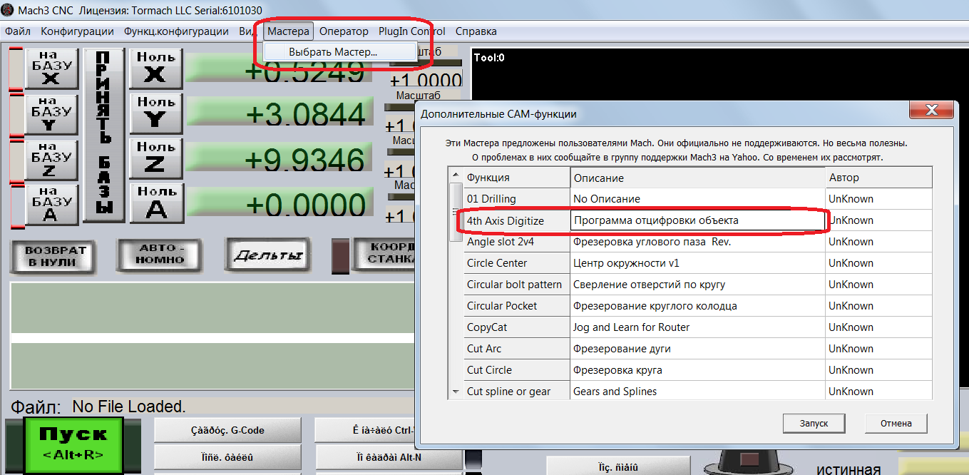Open the Мастера menu
The height and width of the screenshot is (475, 969).
tap(288, 31)
